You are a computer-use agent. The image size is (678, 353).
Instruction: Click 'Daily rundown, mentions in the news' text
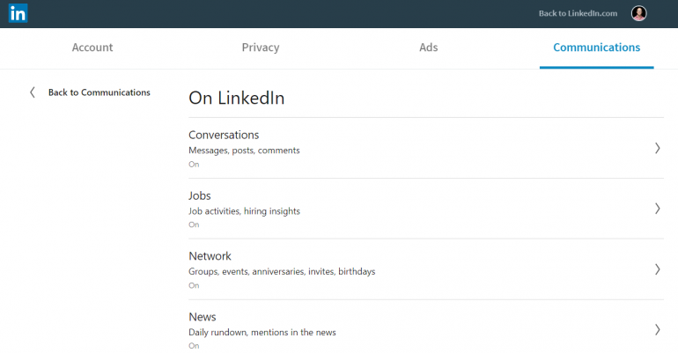pyautogui.click(x=262, y=332)
